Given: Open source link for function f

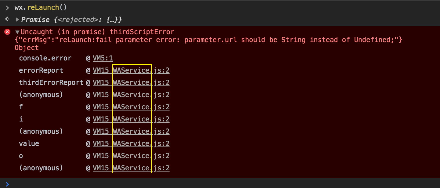Looking at the screenshot, I should (x=131, y=107).
